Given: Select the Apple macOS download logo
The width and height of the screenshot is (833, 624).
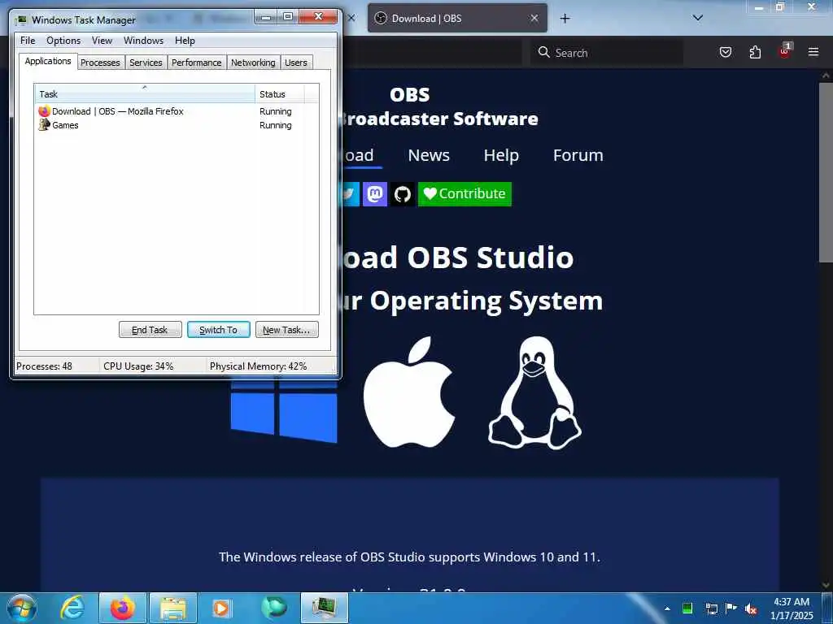Looking at the screenshot, I should click(x=409, y=392).
